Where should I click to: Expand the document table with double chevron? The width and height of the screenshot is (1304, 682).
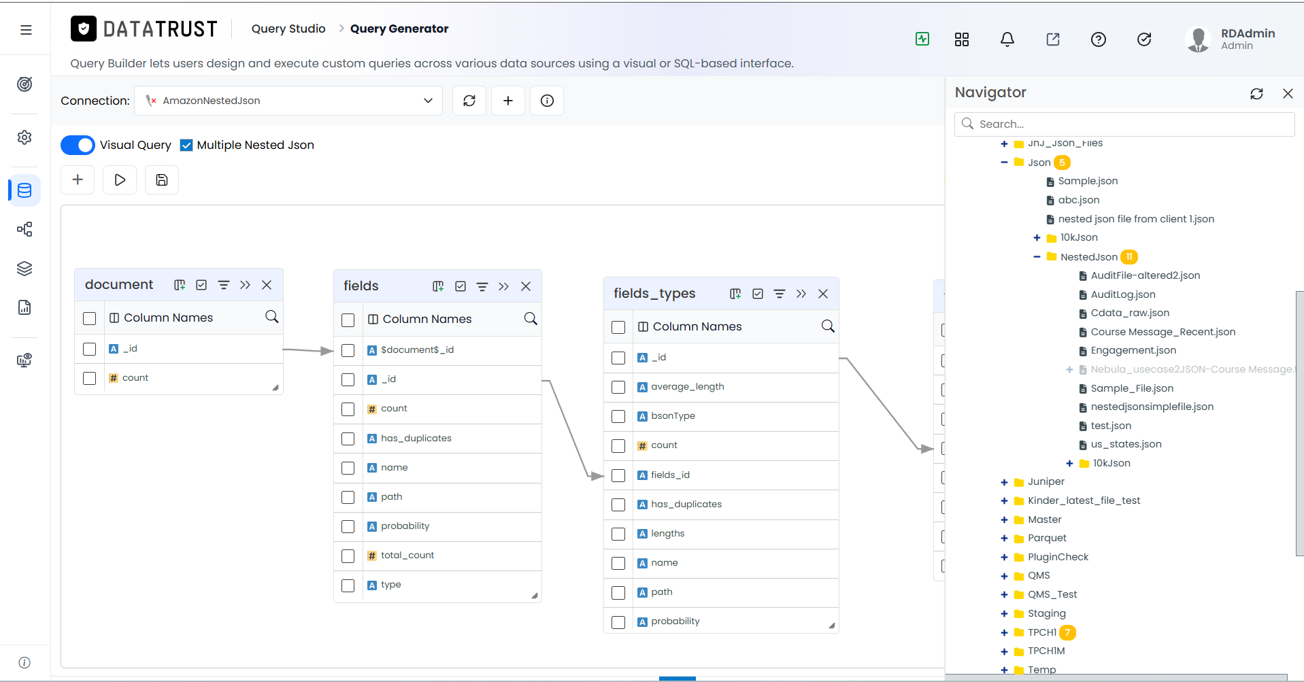(245, 285)
